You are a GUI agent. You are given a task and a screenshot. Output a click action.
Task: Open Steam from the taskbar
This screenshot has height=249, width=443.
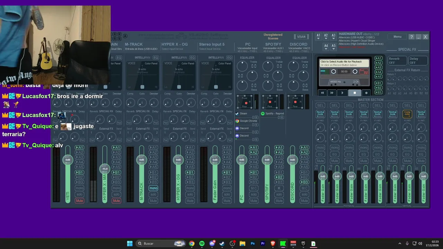(222, 243)
